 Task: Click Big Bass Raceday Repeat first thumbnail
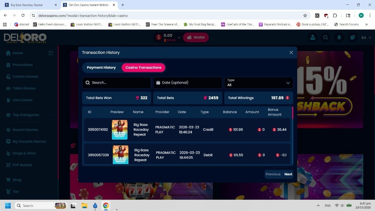(119, 130)
